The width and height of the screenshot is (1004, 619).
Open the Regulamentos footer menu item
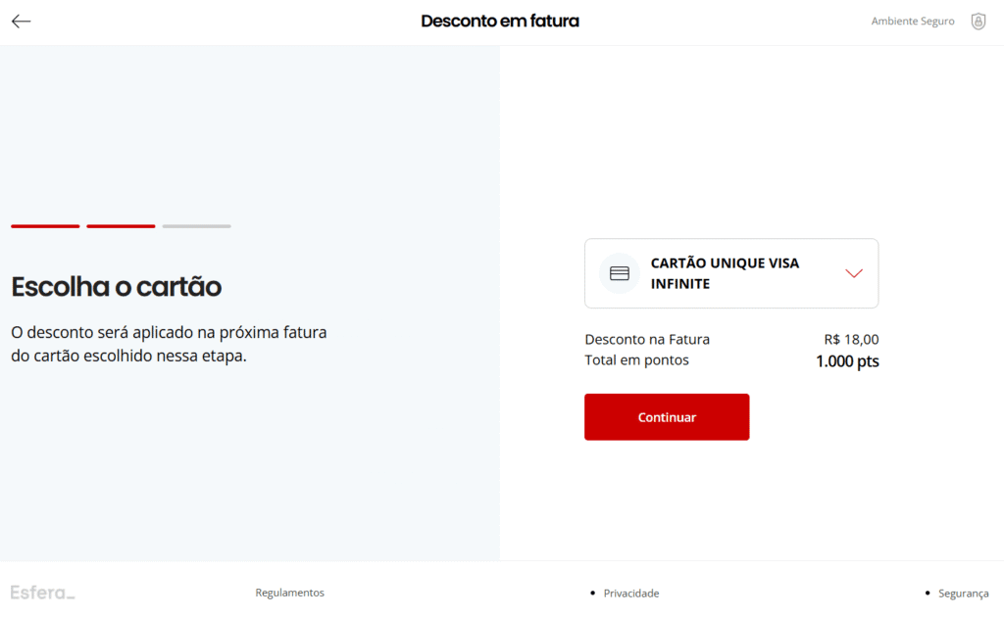[x=289, y=593]
